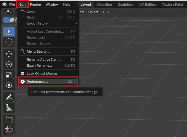Select the scissors tool at toolbar bottom
Viewport: 187px width, 137px height.
pyautogui.click(x=9, y=130)
